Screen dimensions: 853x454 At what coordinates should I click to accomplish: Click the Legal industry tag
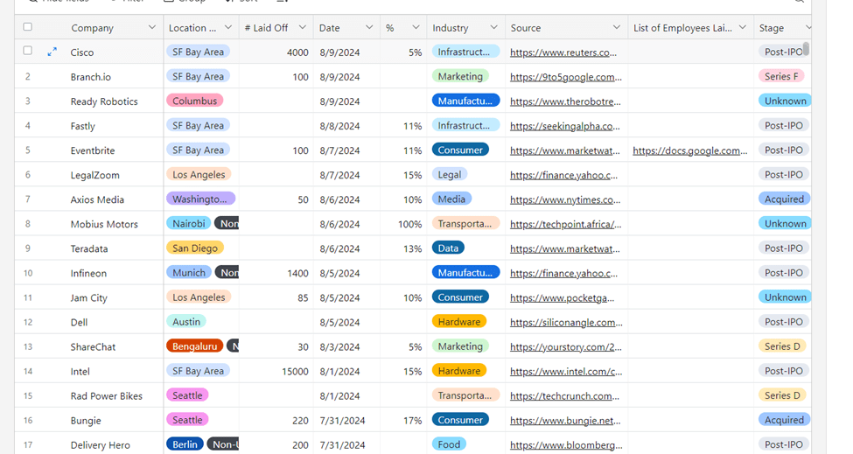tap(450, 175)
